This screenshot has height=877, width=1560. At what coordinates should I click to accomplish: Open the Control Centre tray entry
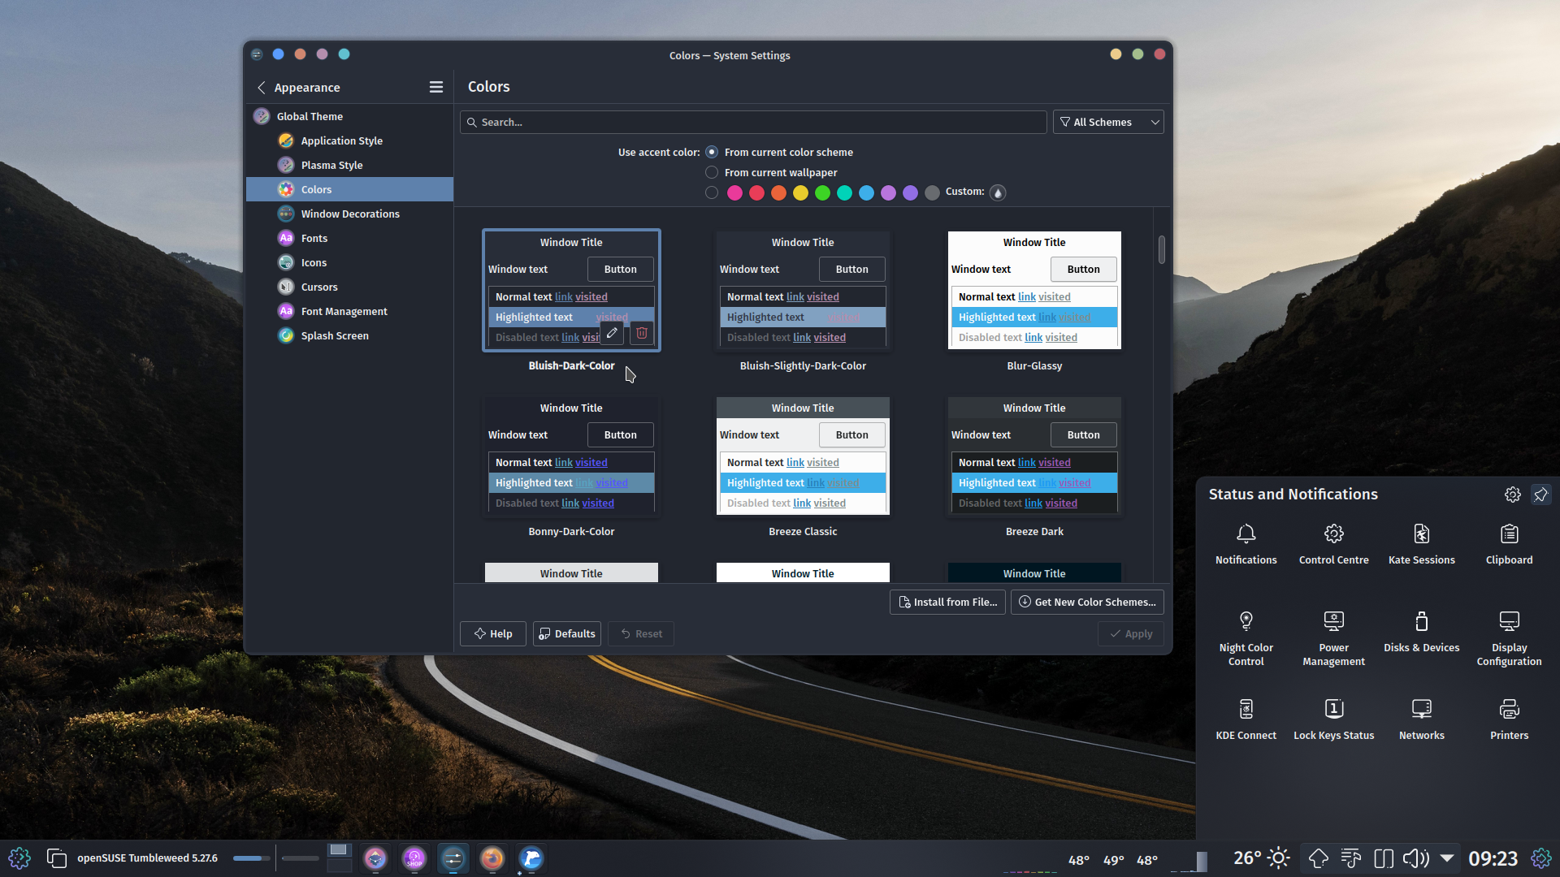point(1333,544)
